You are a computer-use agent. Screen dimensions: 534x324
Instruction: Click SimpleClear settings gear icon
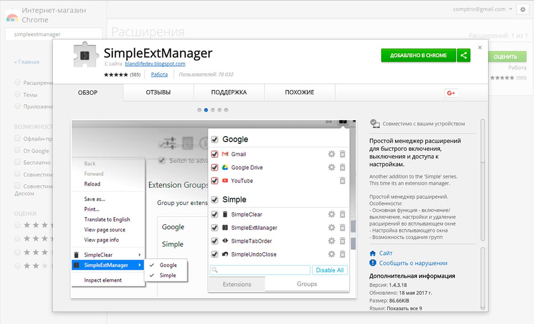click(332, 214)
